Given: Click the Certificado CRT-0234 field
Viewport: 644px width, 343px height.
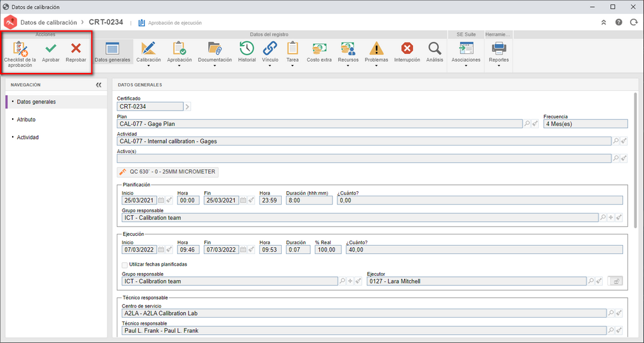Looking at the screenshot, I should pyautogui.click(x=150, y=107).
